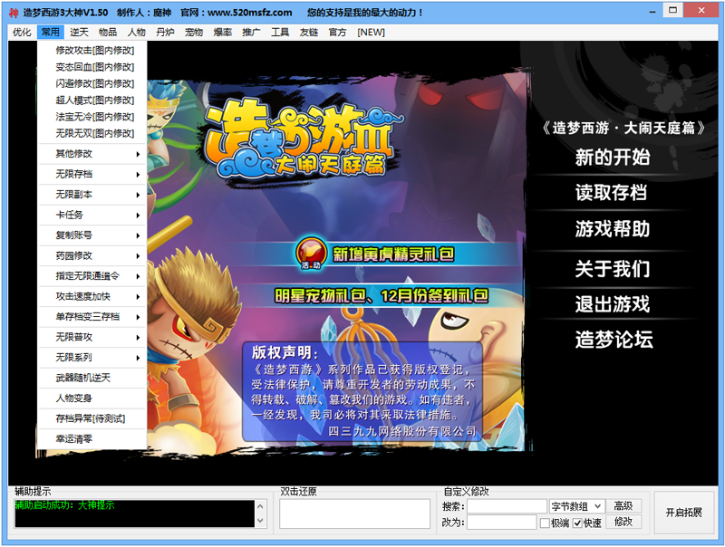Expand the 药园修改 submenu
Image resolution: width=725 pixels, height=547 pixels.
(x=92, y=255)
